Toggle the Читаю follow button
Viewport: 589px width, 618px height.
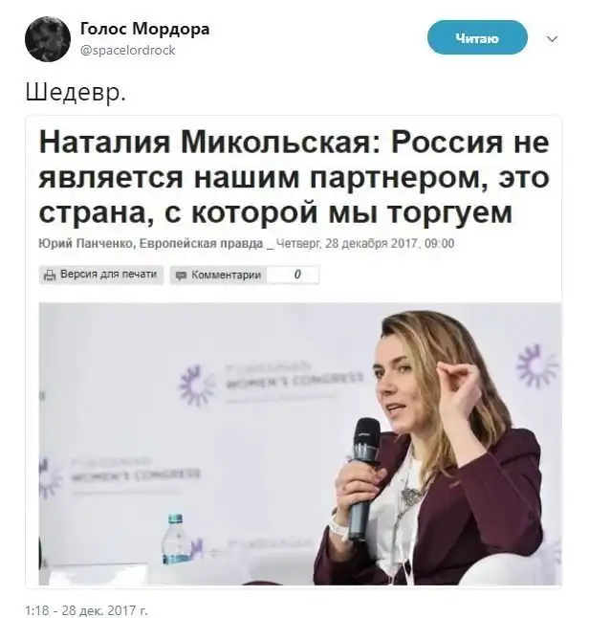(x=477, y=37)
